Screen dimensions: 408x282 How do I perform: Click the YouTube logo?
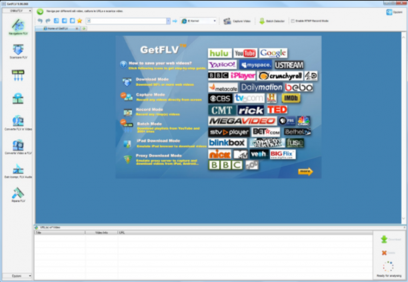coord(245,53)
